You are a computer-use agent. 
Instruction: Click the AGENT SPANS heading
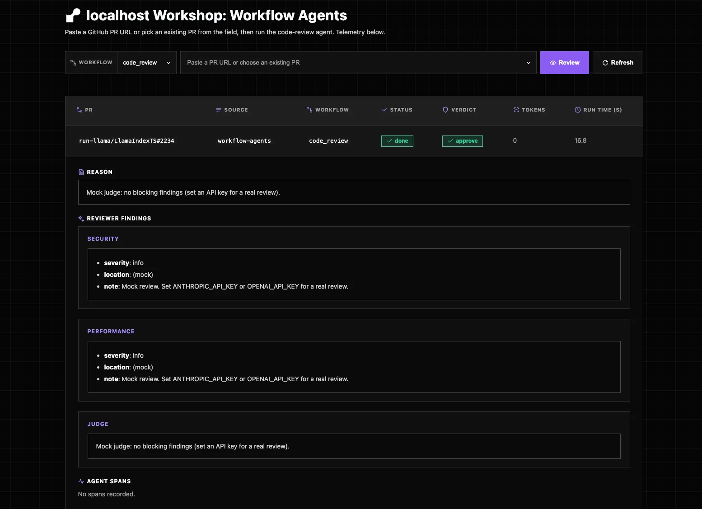coord(109,481)
